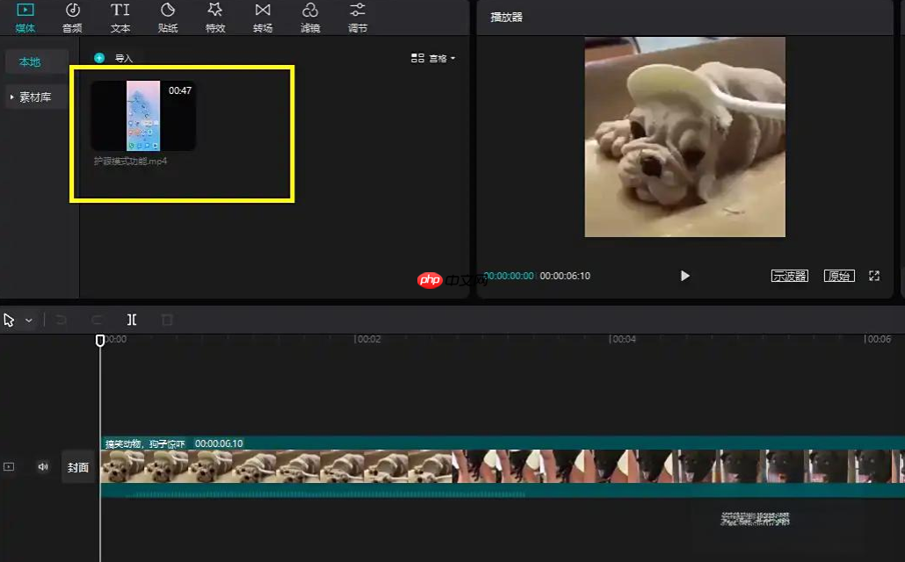
Task: Open the 宫格 grid view dropdown
Action: pyautogui.click(x=431, y=58)
